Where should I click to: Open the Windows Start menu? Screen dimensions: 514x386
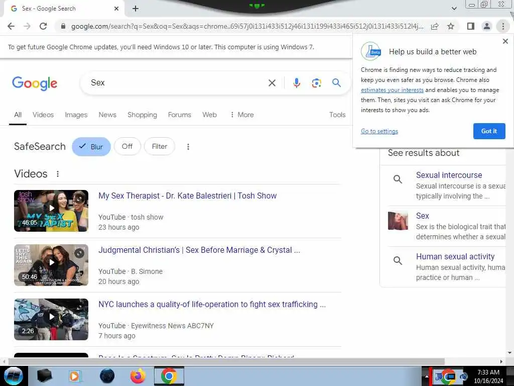click(x=14, y=376)
